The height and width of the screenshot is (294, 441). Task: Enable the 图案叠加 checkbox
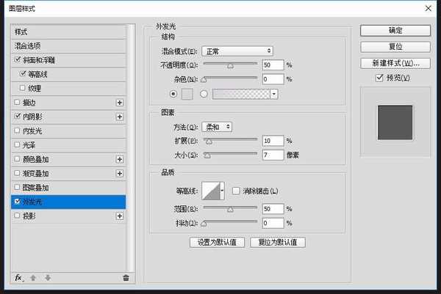[x=17, y=187]
